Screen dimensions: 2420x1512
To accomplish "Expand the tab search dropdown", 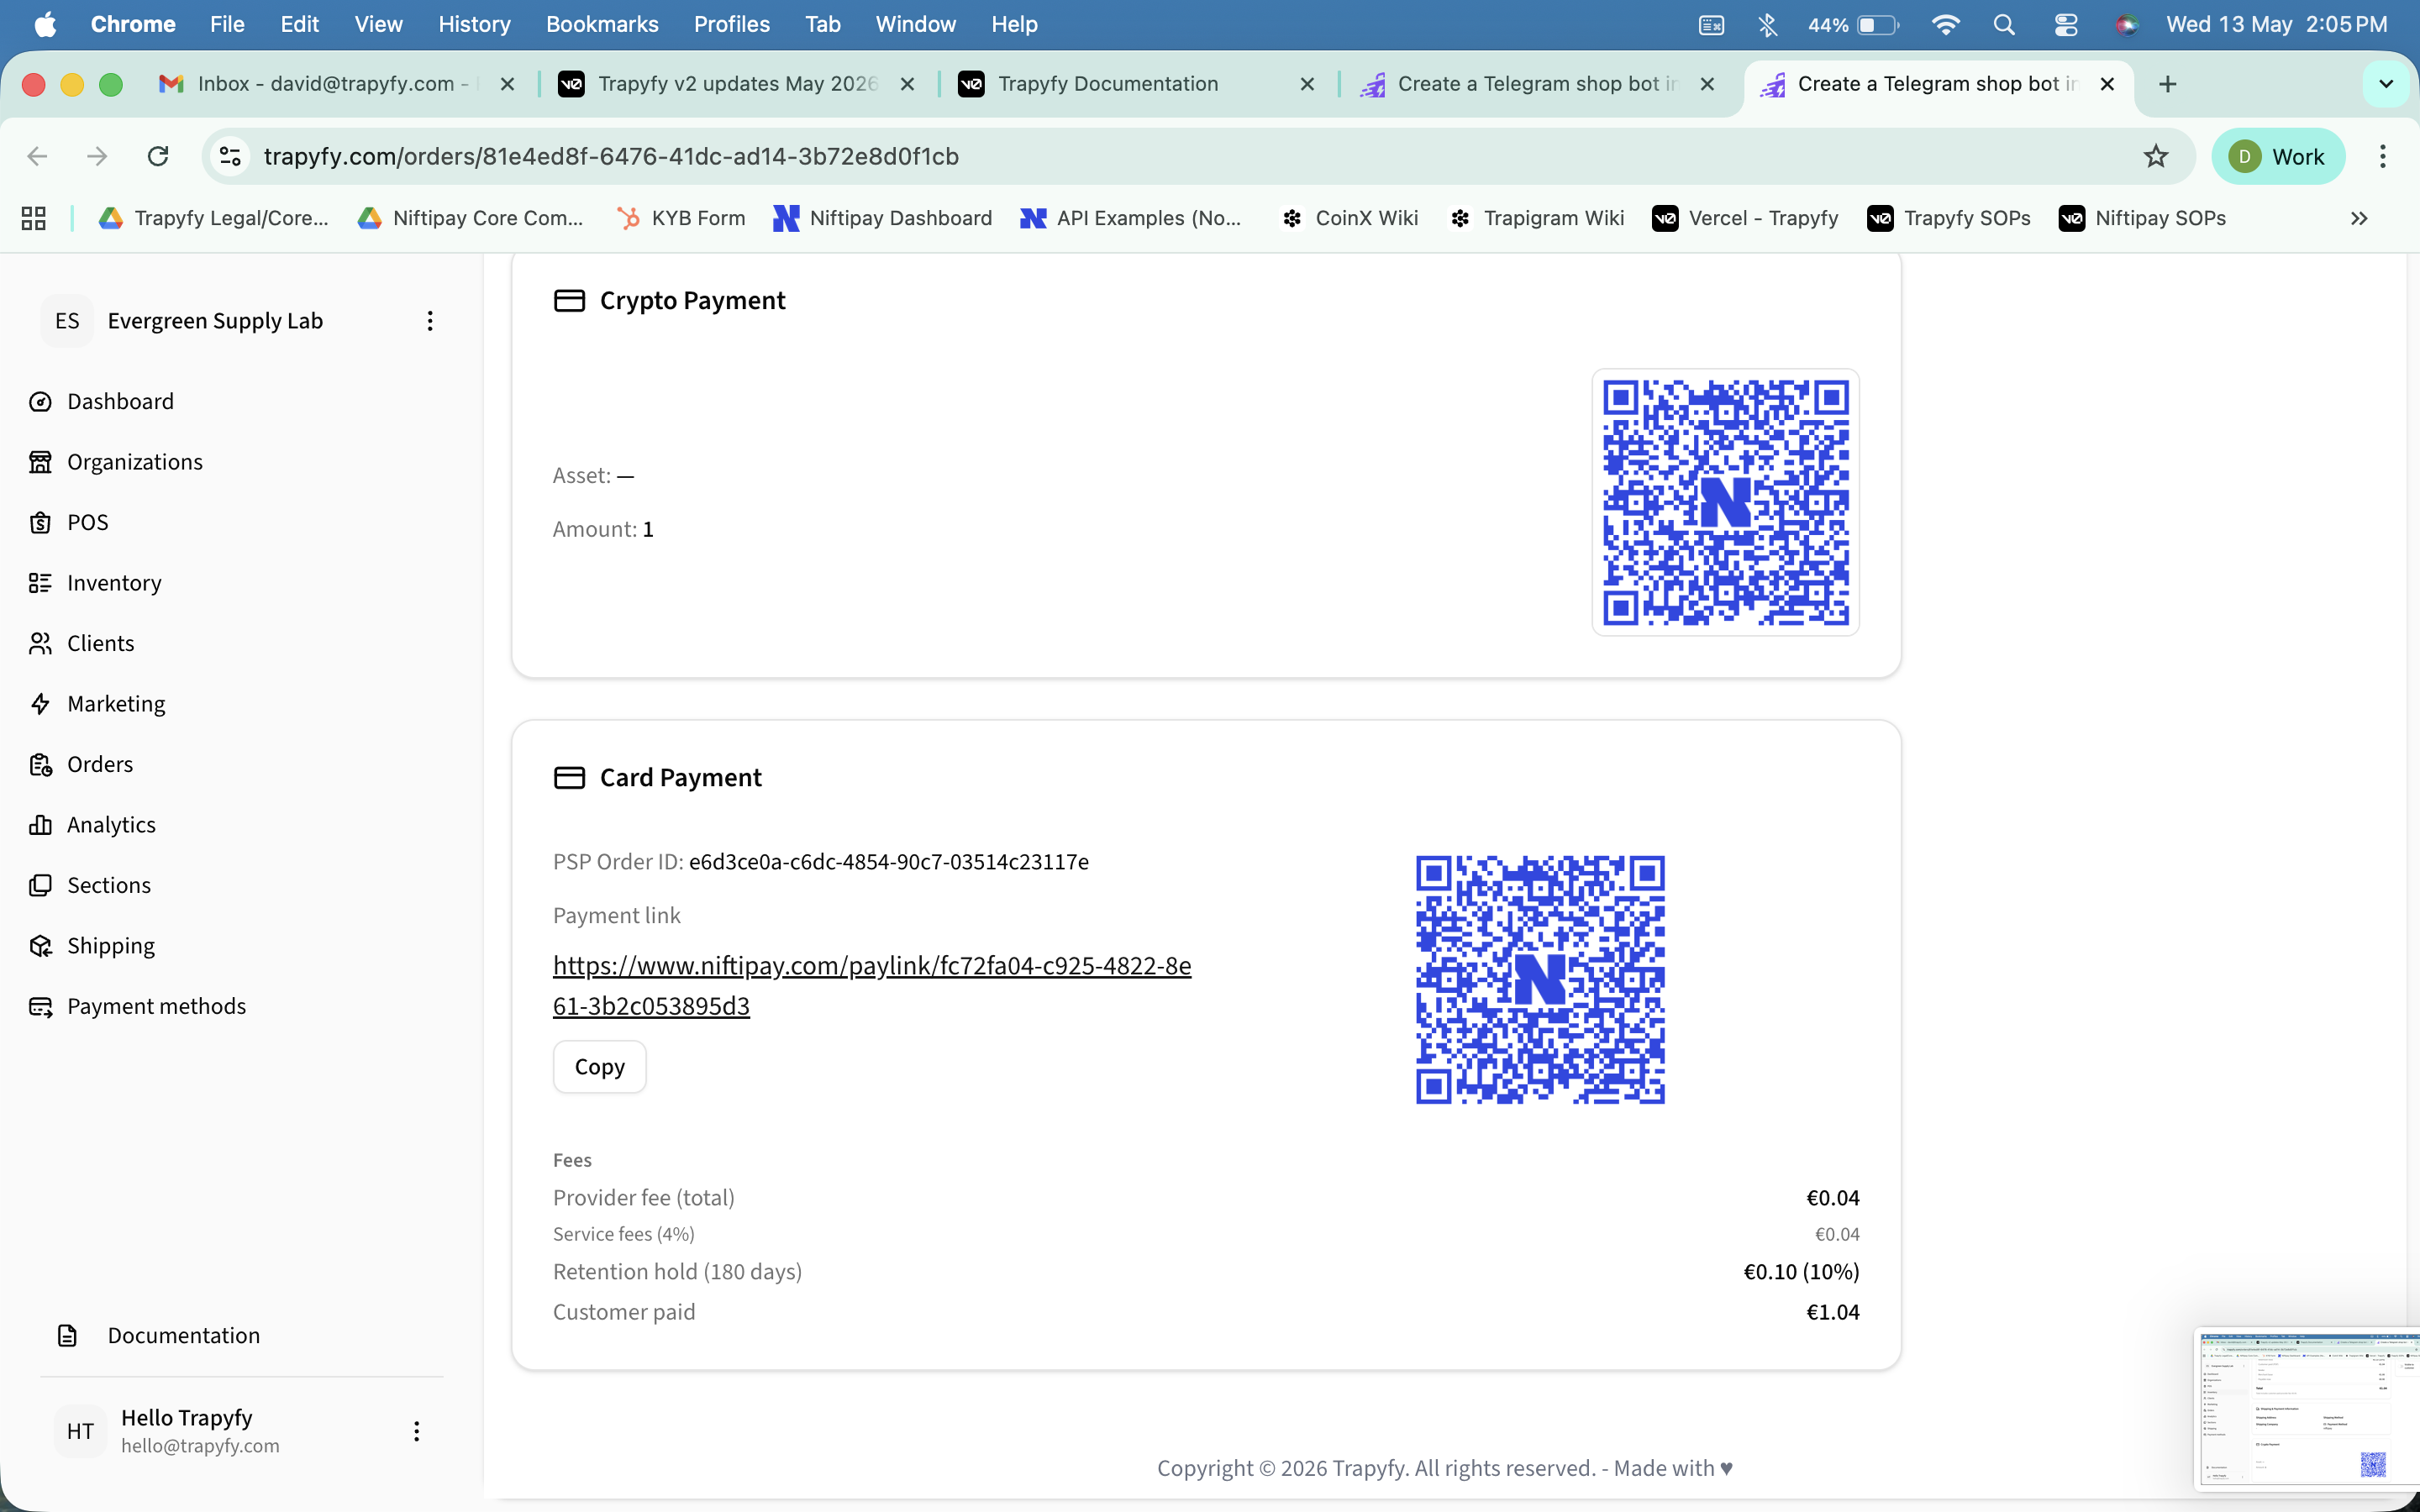I will pos(2386,84).
